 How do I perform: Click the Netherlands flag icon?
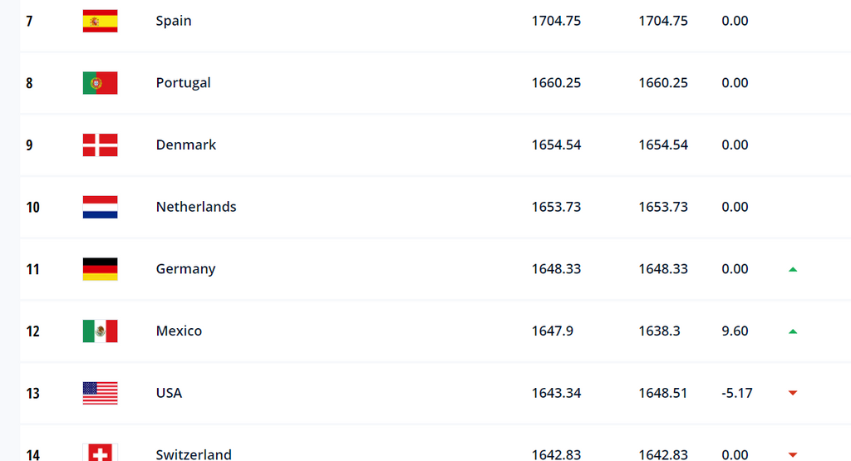click(100, 207)
